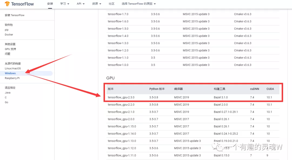Viewport: 292px width, 160px height.
Task: Click the Python 版本 column header
Action: tap(157, 89)
